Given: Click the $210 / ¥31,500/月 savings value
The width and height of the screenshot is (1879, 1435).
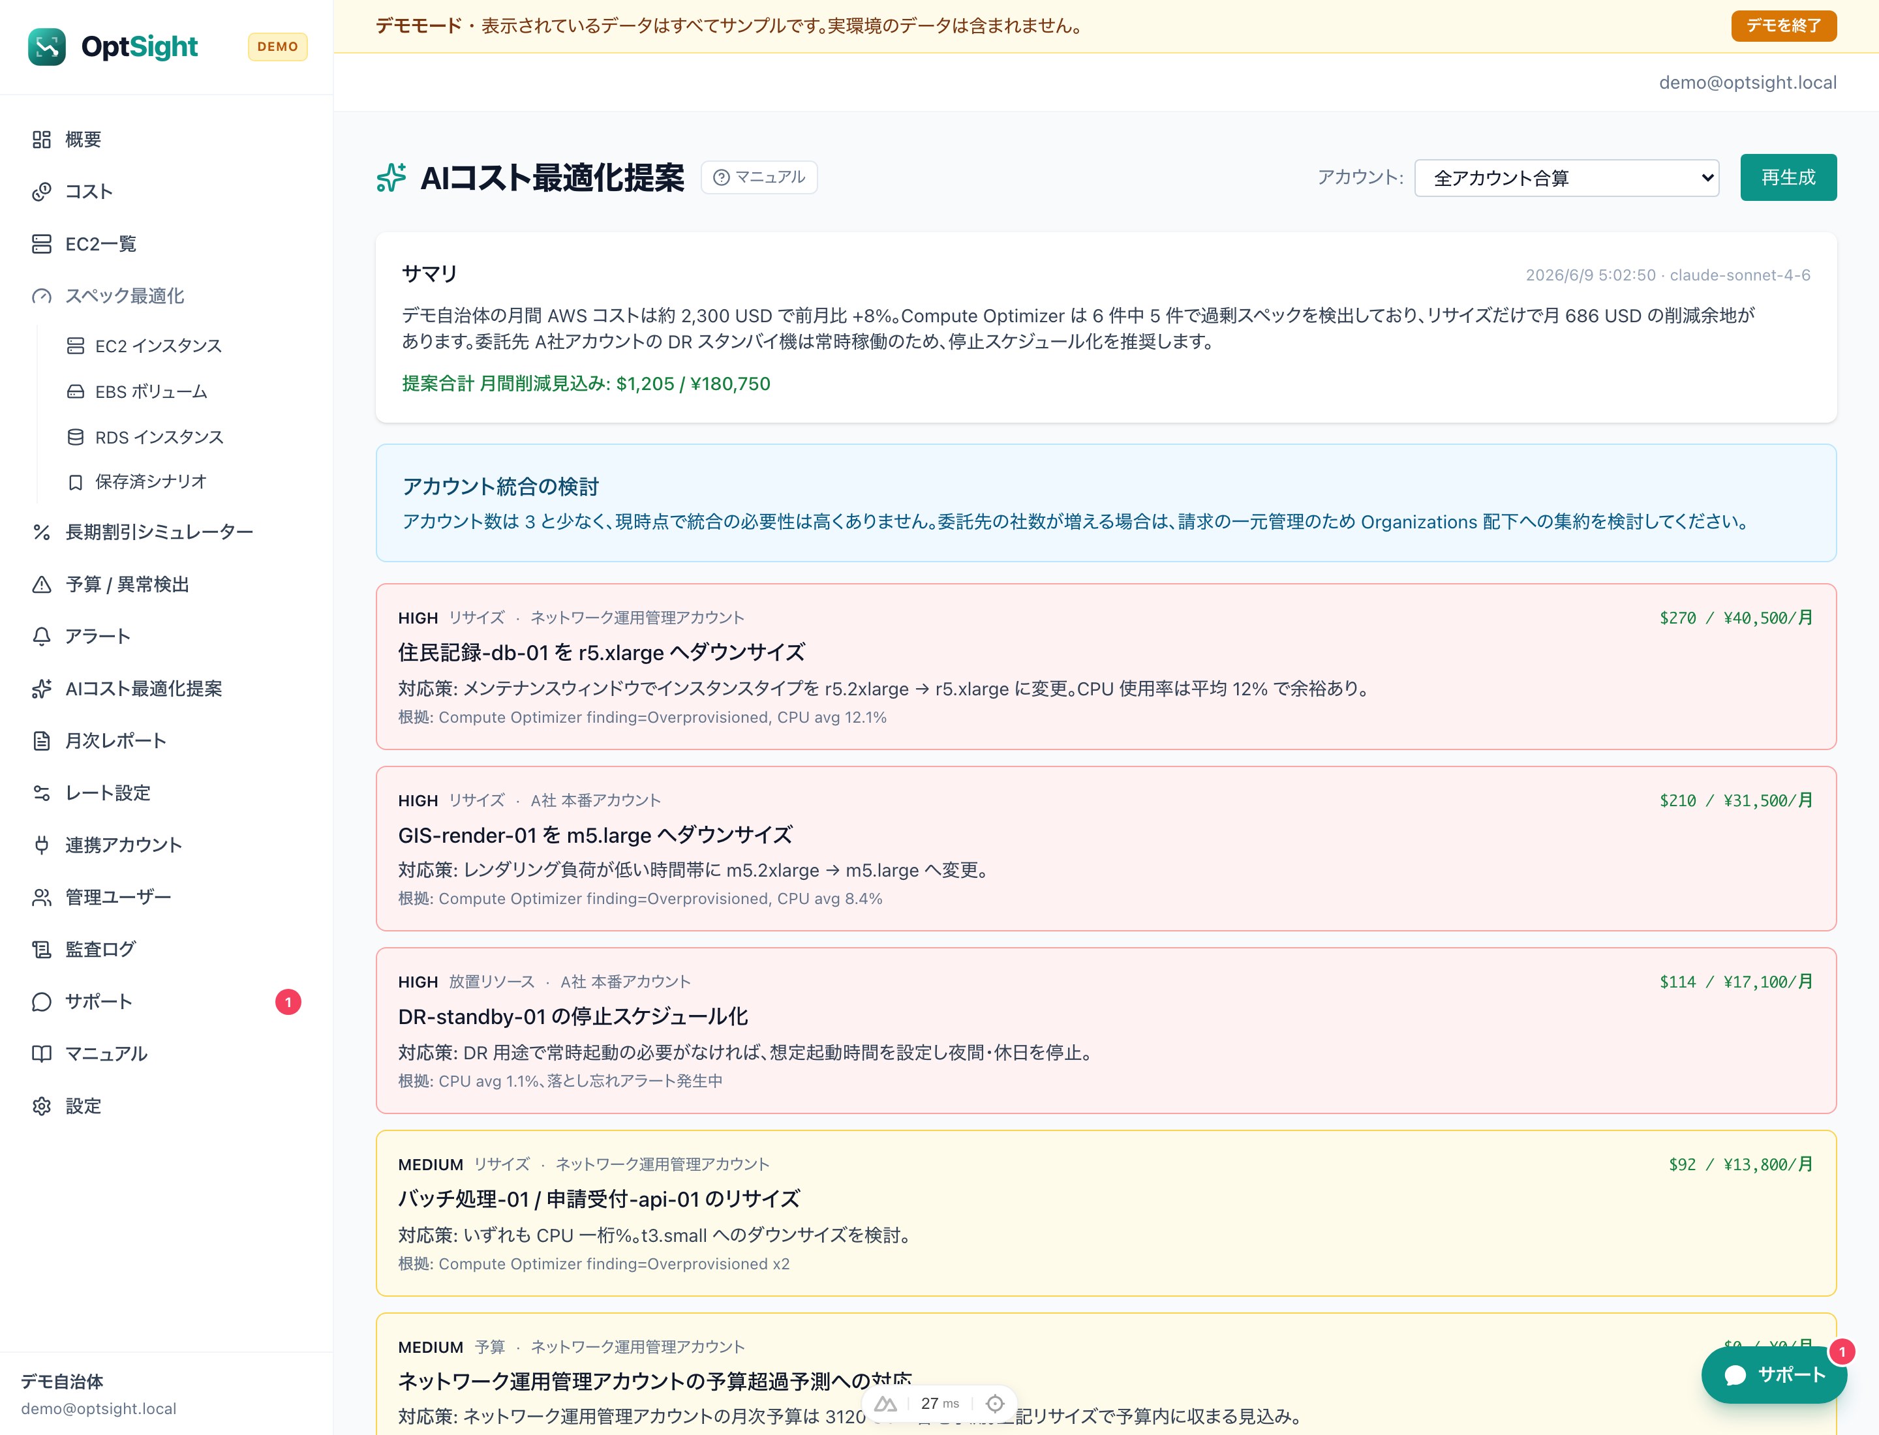Looking at the screenshot, I should 1735,800.
